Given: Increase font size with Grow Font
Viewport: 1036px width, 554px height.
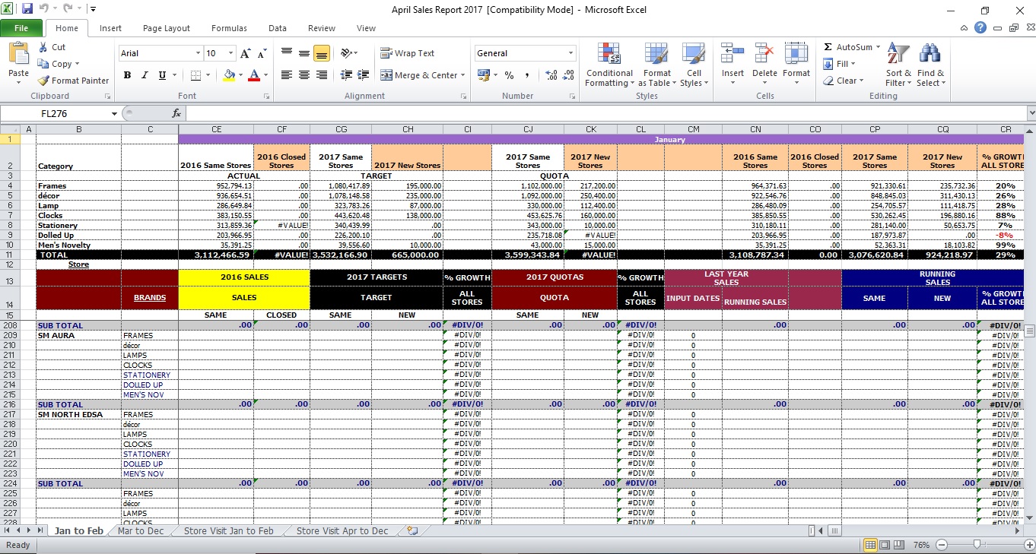Looking at the screenshot, I should pyautogui.click(x=245, y=54).
